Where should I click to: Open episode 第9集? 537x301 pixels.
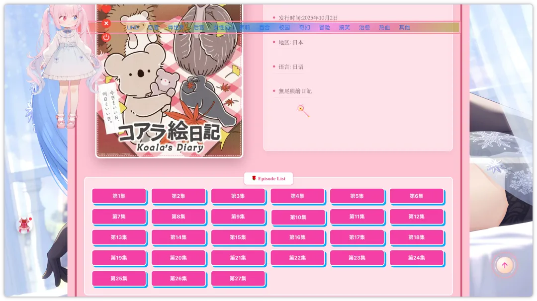[238, 217]
